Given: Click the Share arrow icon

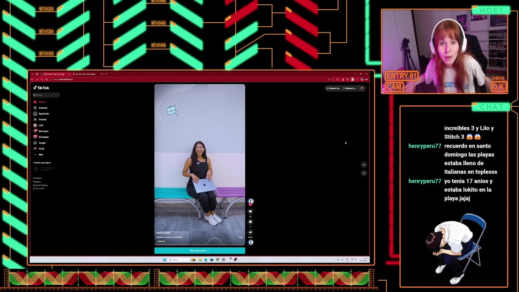Looking at the screenshot, I should pyautogui.click(x=250, y=232).
